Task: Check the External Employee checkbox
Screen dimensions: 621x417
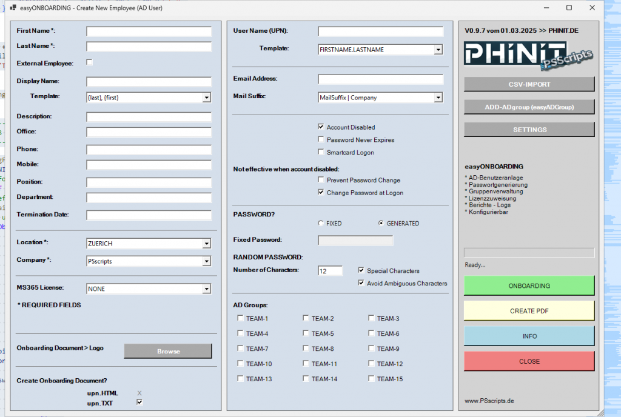Action: 90,62
